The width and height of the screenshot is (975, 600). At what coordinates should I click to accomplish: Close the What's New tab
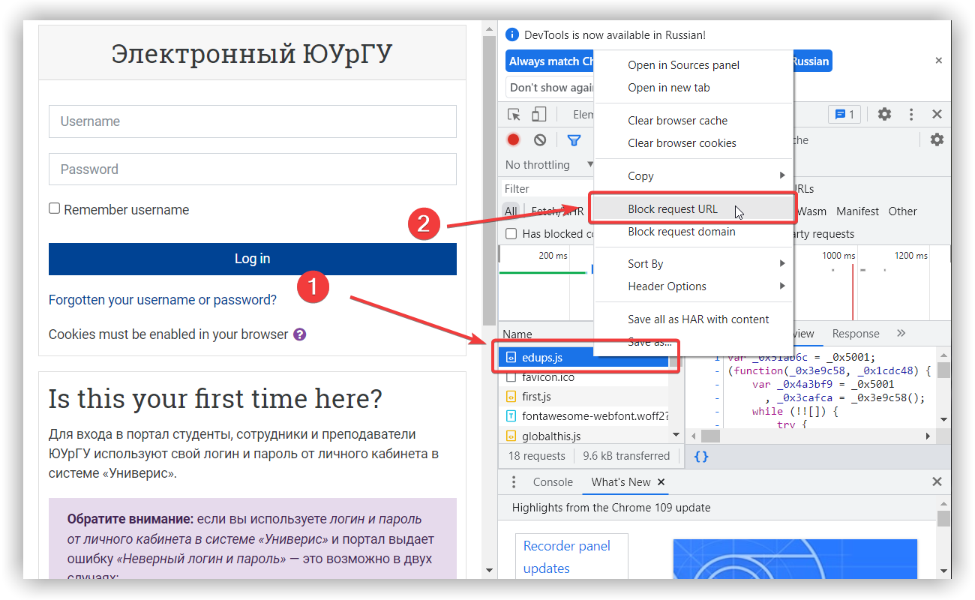click(661, 482)
